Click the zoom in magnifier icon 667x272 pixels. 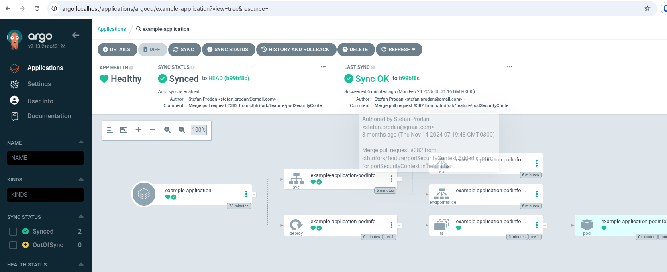[x=167, y=130]
